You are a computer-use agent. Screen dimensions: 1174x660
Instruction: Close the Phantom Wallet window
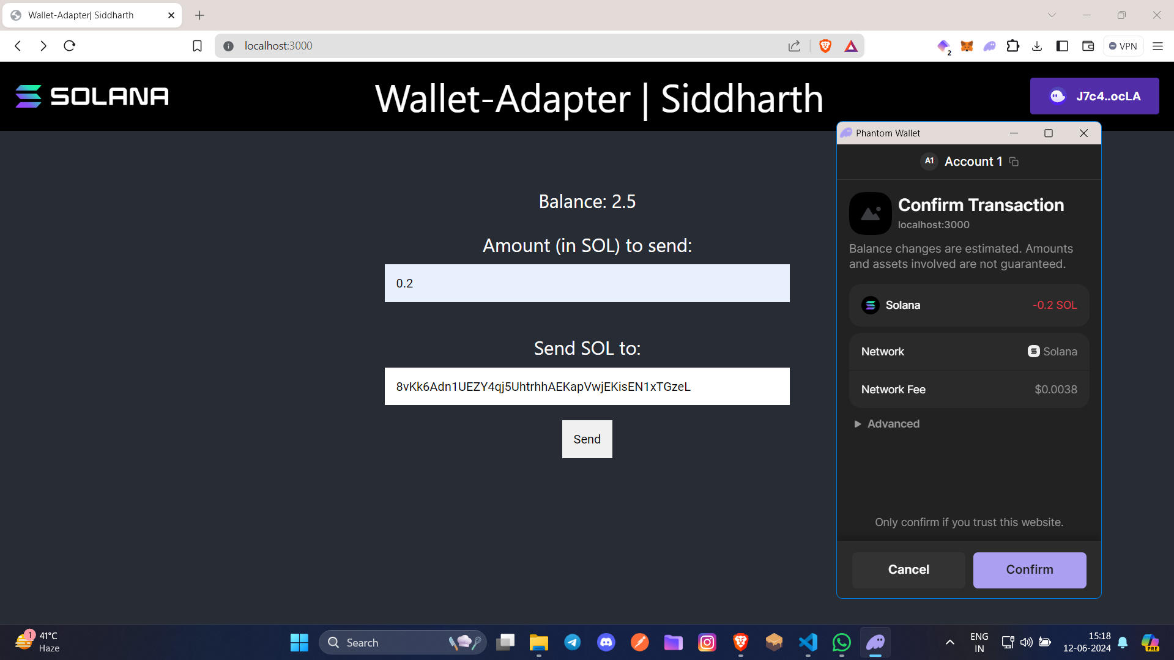click(x=1083, y=133)
